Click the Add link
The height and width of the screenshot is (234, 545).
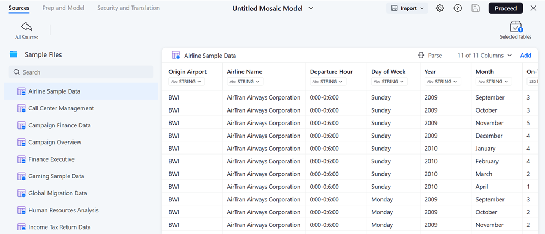[x=525, y=56]
